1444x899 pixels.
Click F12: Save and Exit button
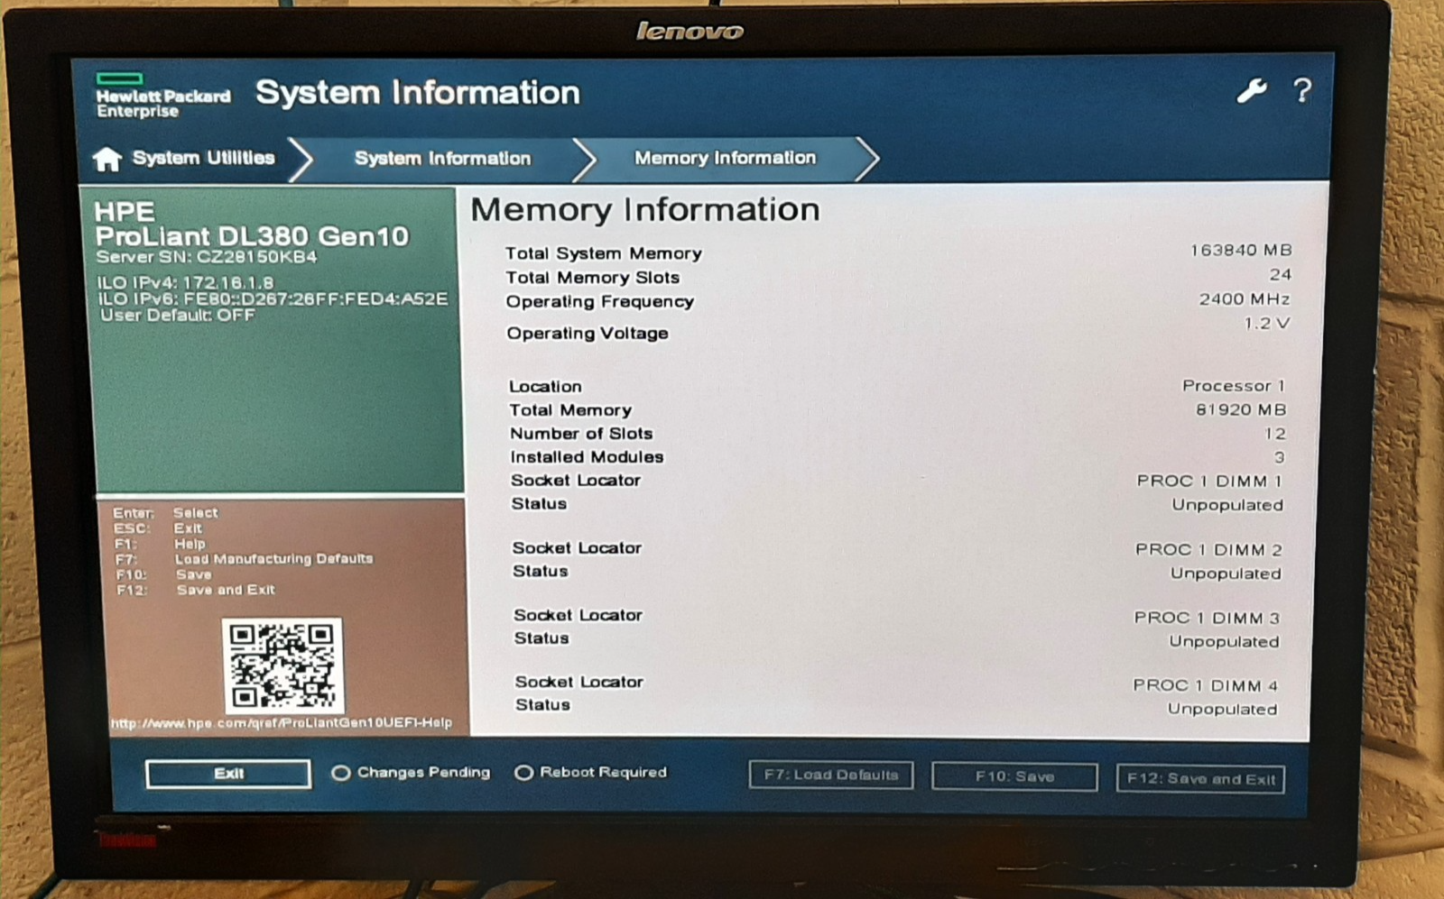(x=1200, y=779)
